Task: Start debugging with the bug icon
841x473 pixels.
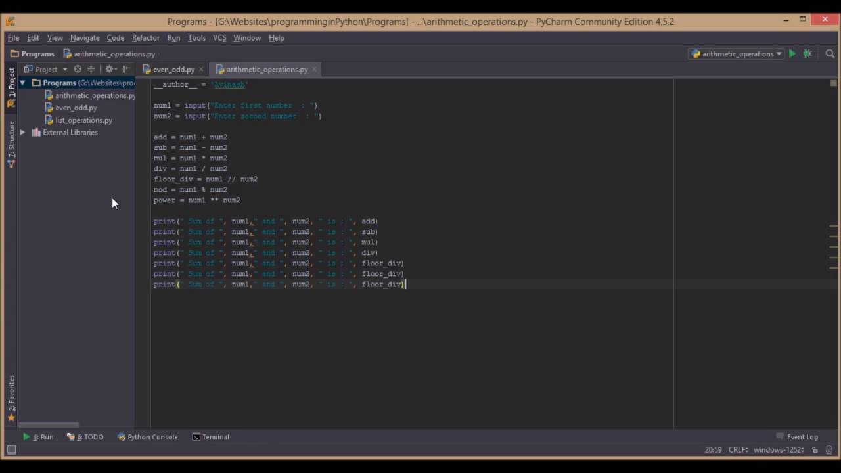Action: 807,54
